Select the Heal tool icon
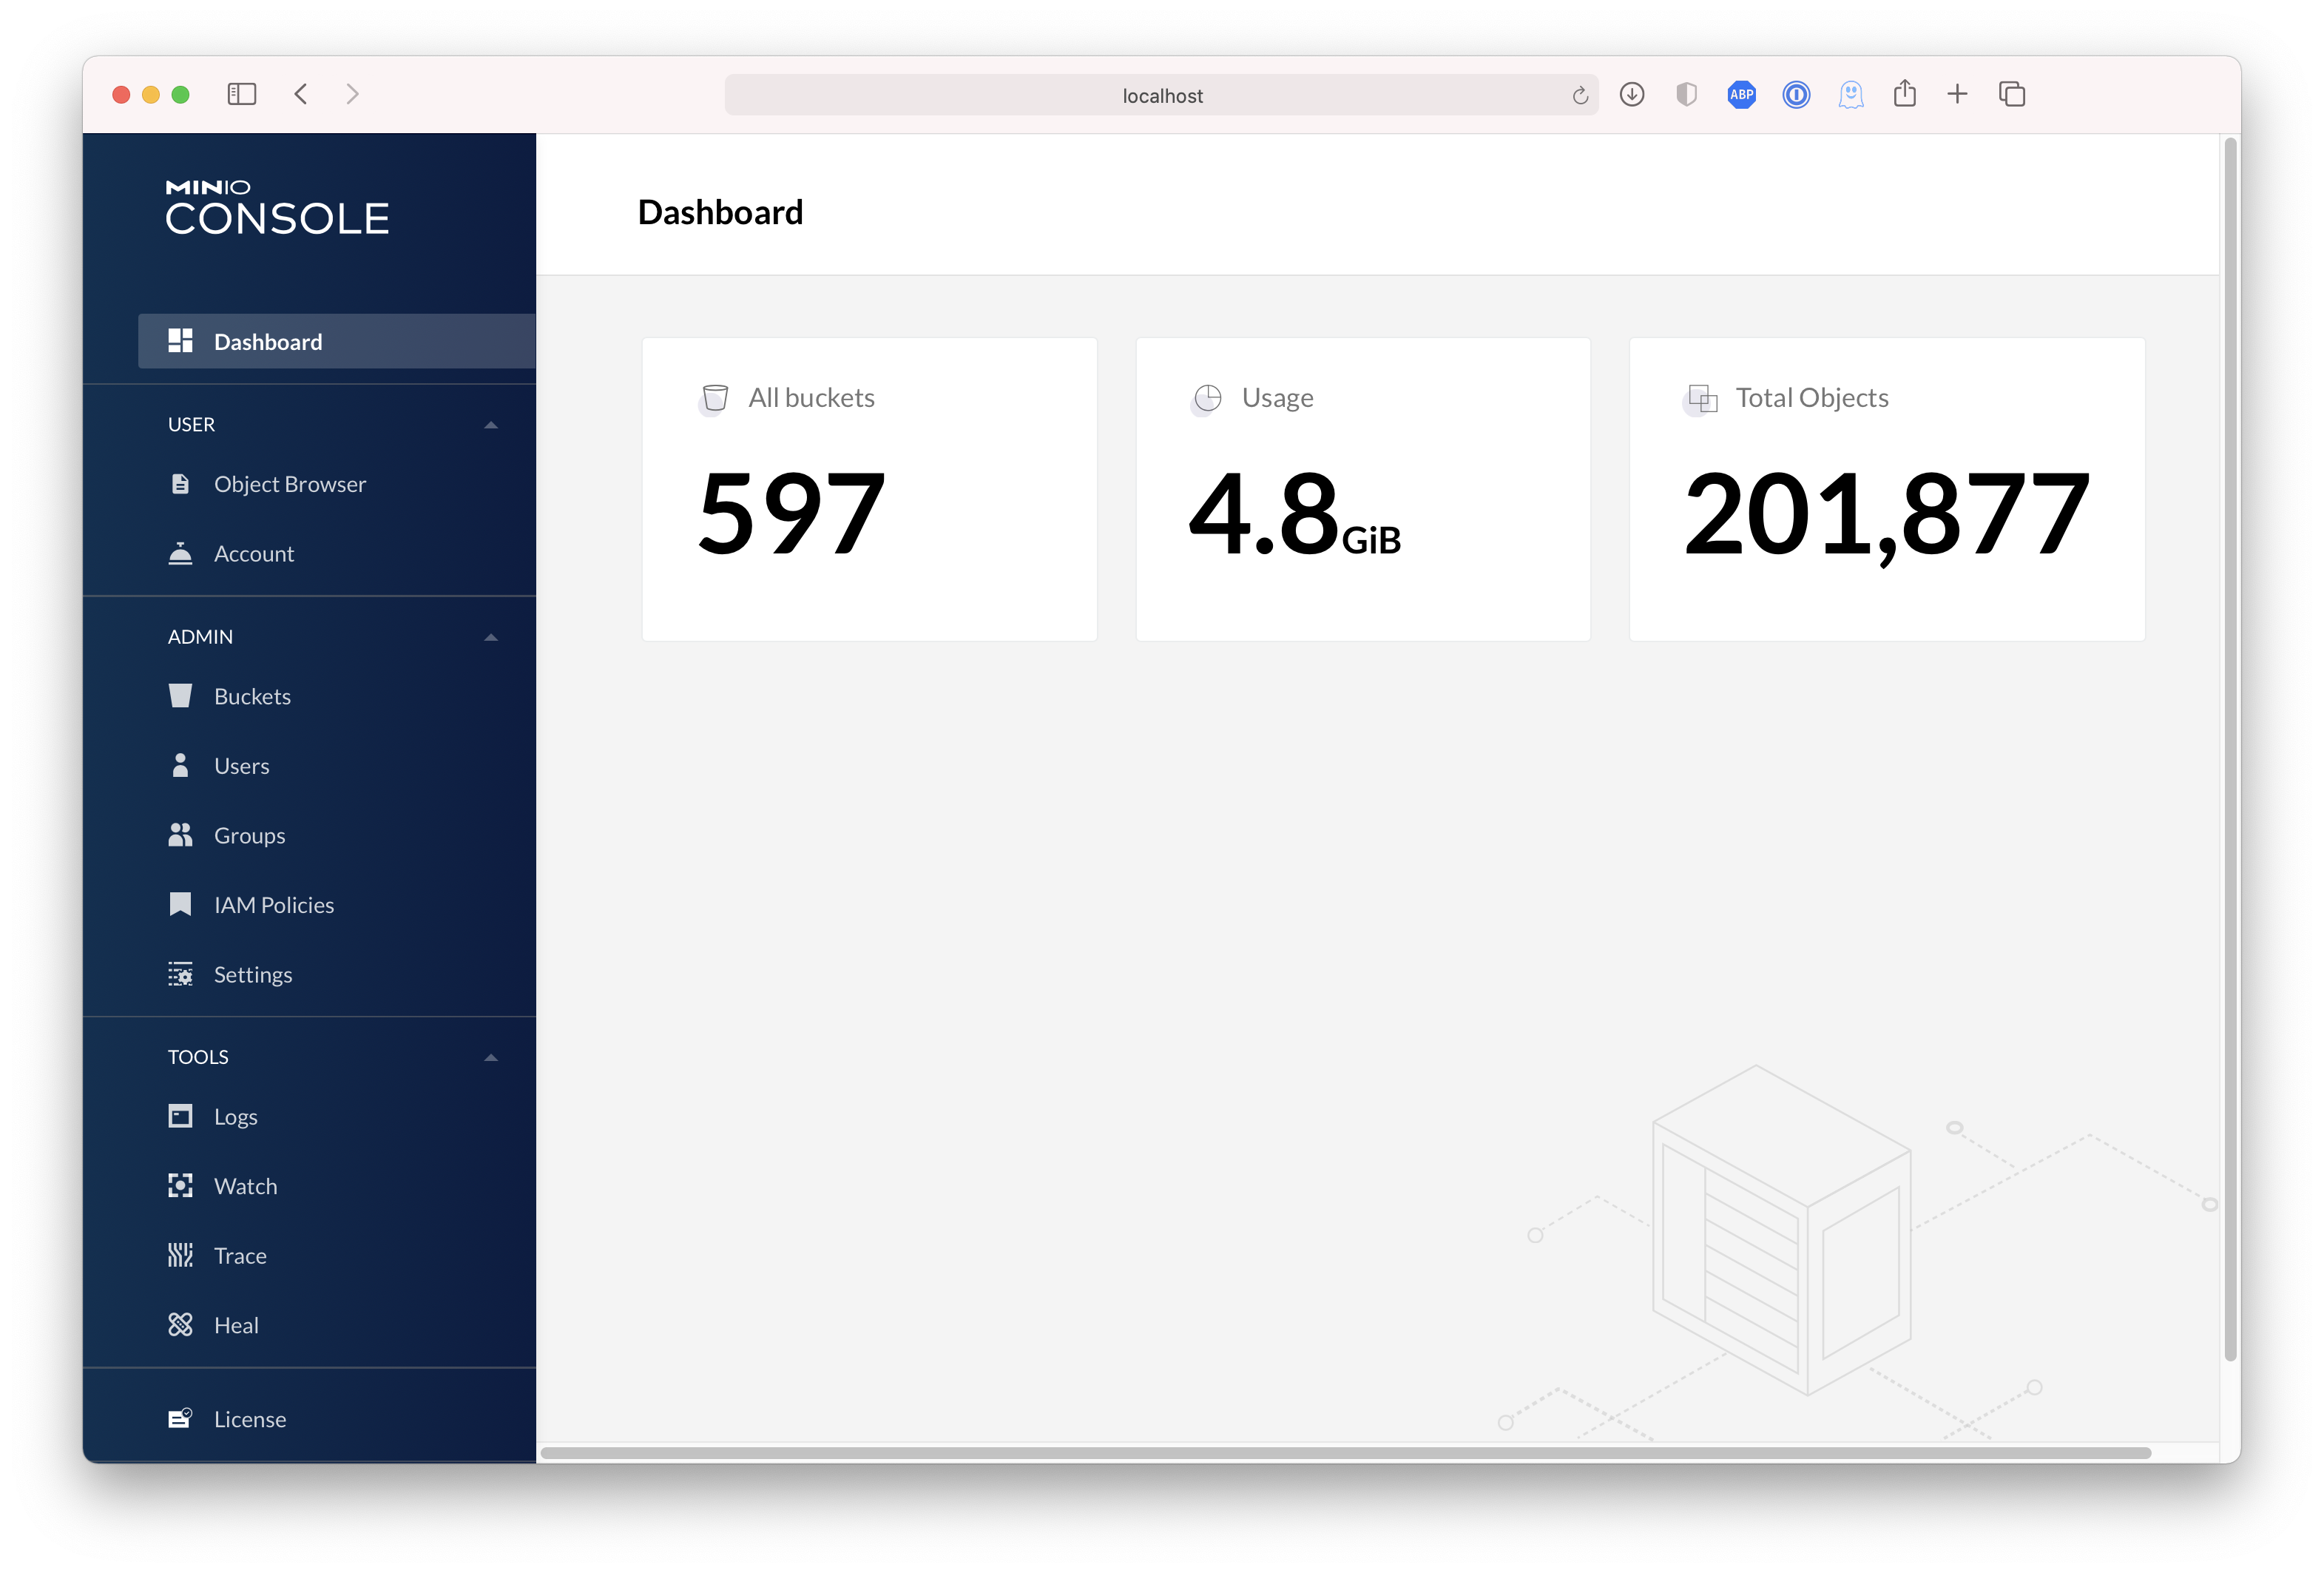 (181, 1324)
